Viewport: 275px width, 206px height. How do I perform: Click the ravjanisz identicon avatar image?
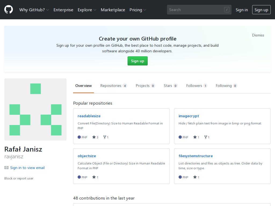tap(35, 109)
